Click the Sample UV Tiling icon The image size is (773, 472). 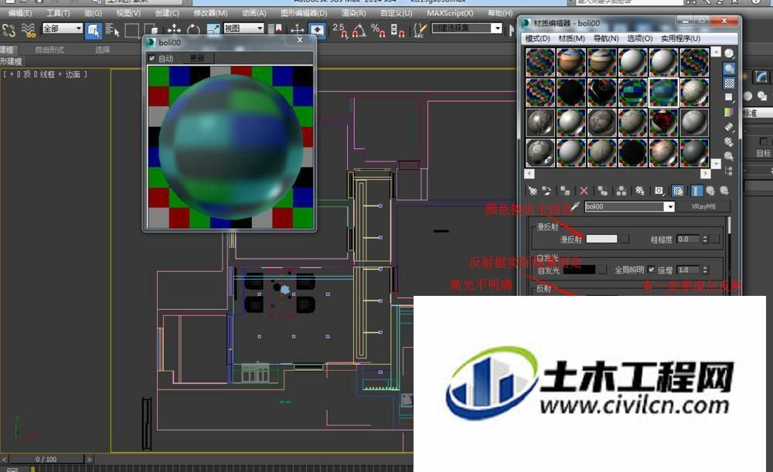point(729,97)
